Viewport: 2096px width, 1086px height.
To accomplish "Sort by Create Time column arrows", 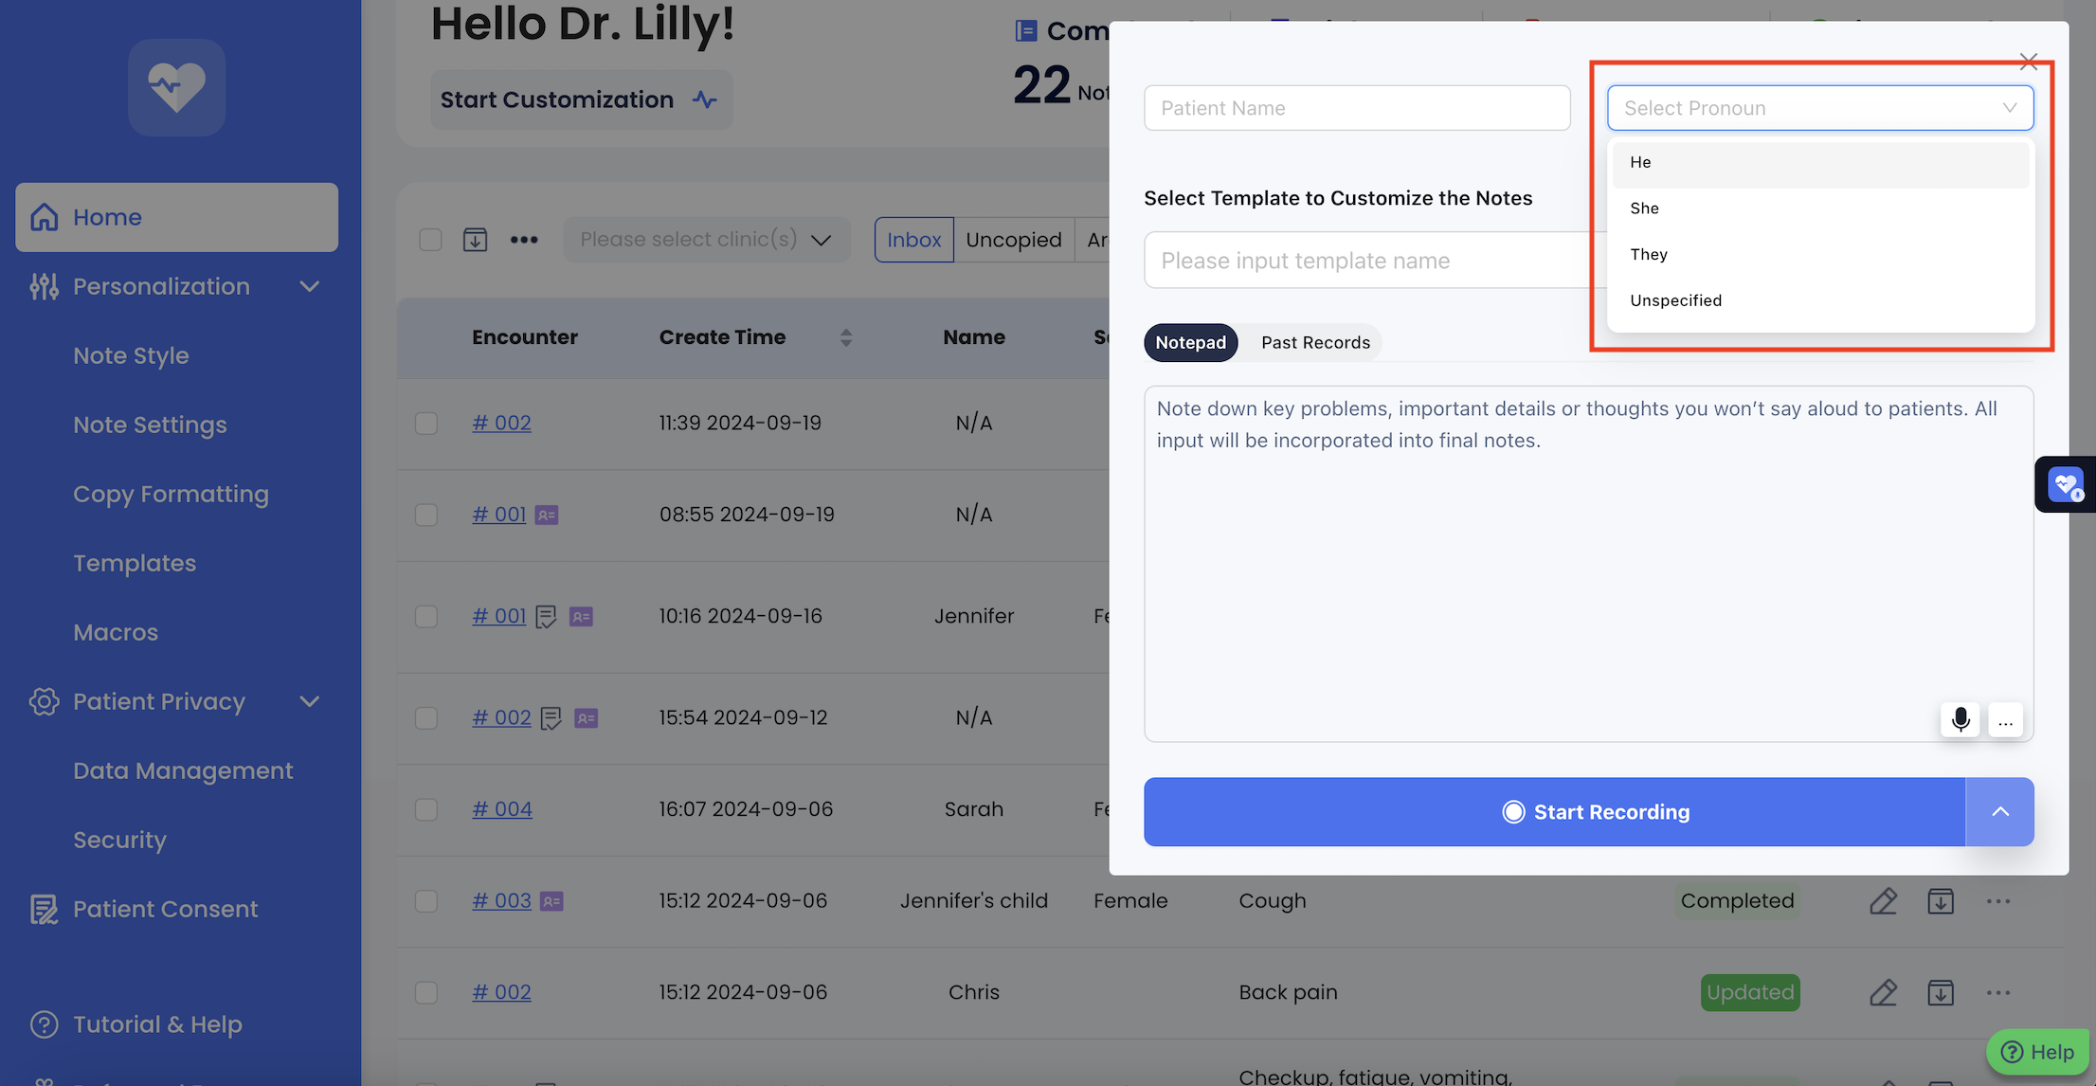I will [846, 337].
